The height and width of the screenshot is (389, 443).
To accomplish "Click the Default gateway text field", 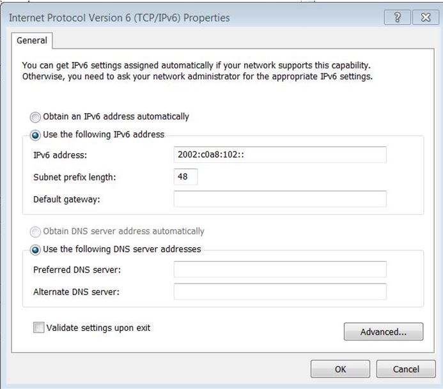I will pyautogui.click(x=279, y=199).
